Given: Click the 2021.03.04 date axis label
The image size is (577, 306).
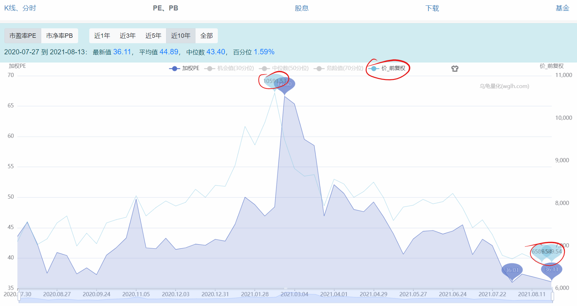Looking at the screenshot, I should click(x=294, y=295).
